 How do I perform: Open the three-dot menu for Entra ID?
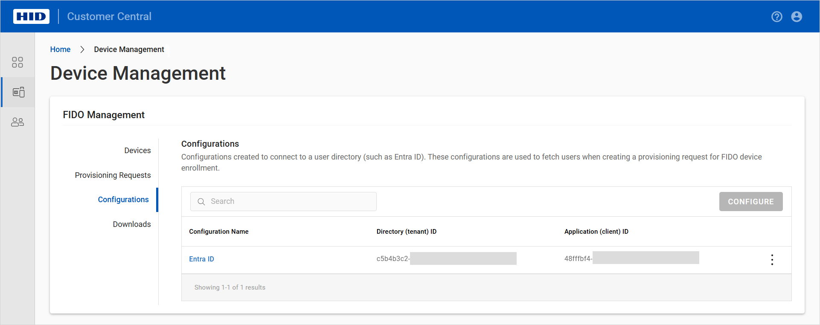772,260
